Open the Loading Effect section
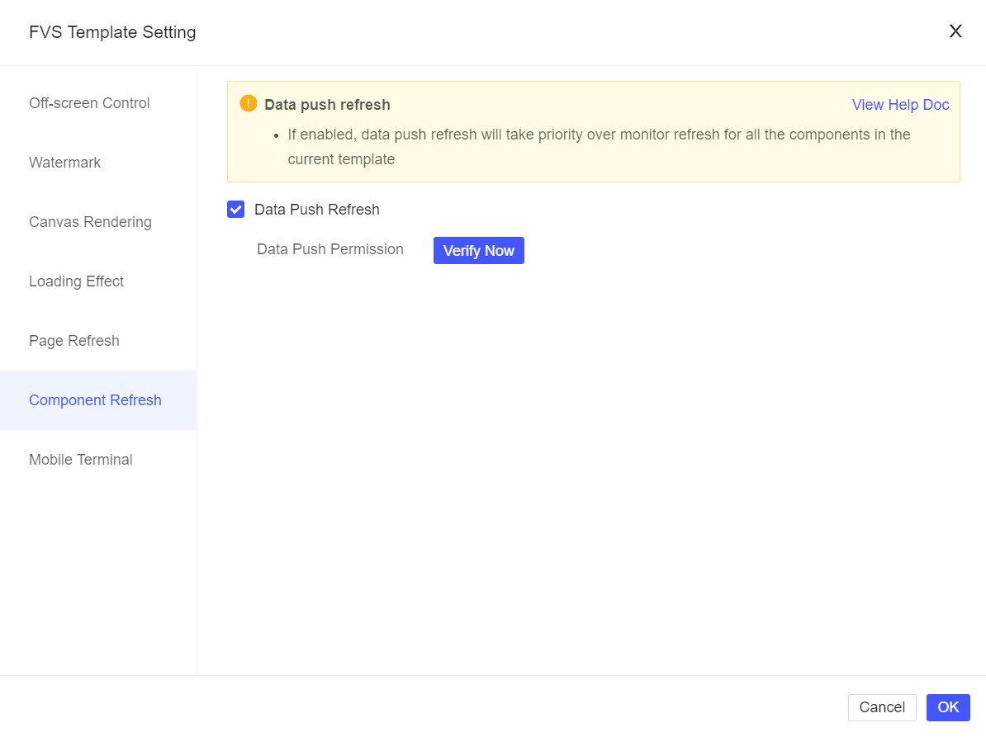Image resolution: width=986 pixels, height=737 pixels. point(76,281)
